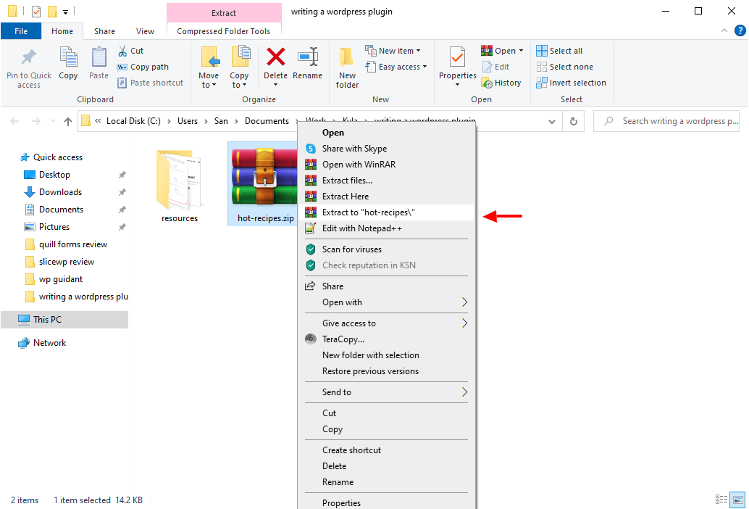749x509 pixels.
Task: Choose Extract to "hot-recipes\" menu entry
Action: [368, 212]
